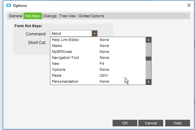Select the Hot Keys tab
This screenshot has width=195, height=130.
click(33, 16)
